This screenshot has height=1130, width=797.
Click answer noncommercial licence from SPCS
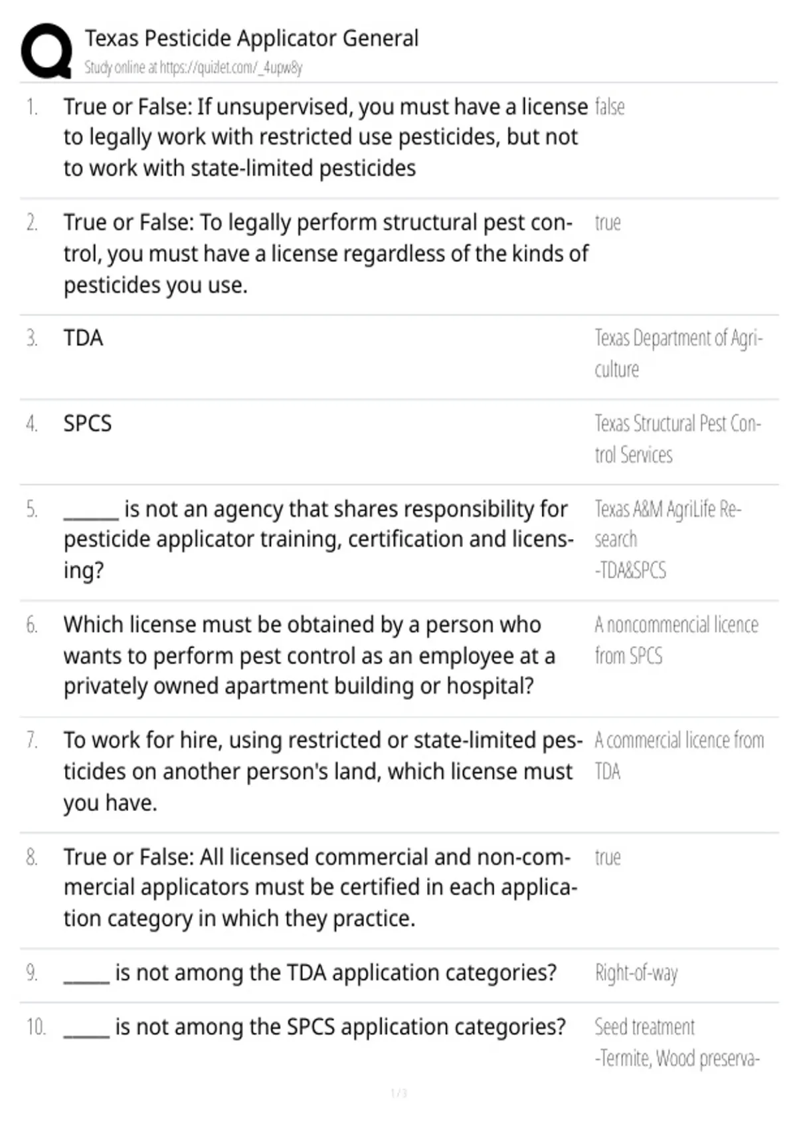click(676, 640)
